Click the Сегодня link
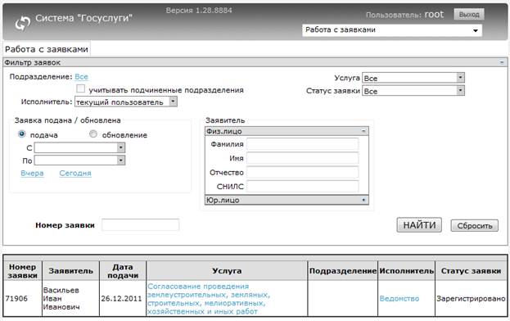This screenshot has height=321, width=510. point(75,174)
